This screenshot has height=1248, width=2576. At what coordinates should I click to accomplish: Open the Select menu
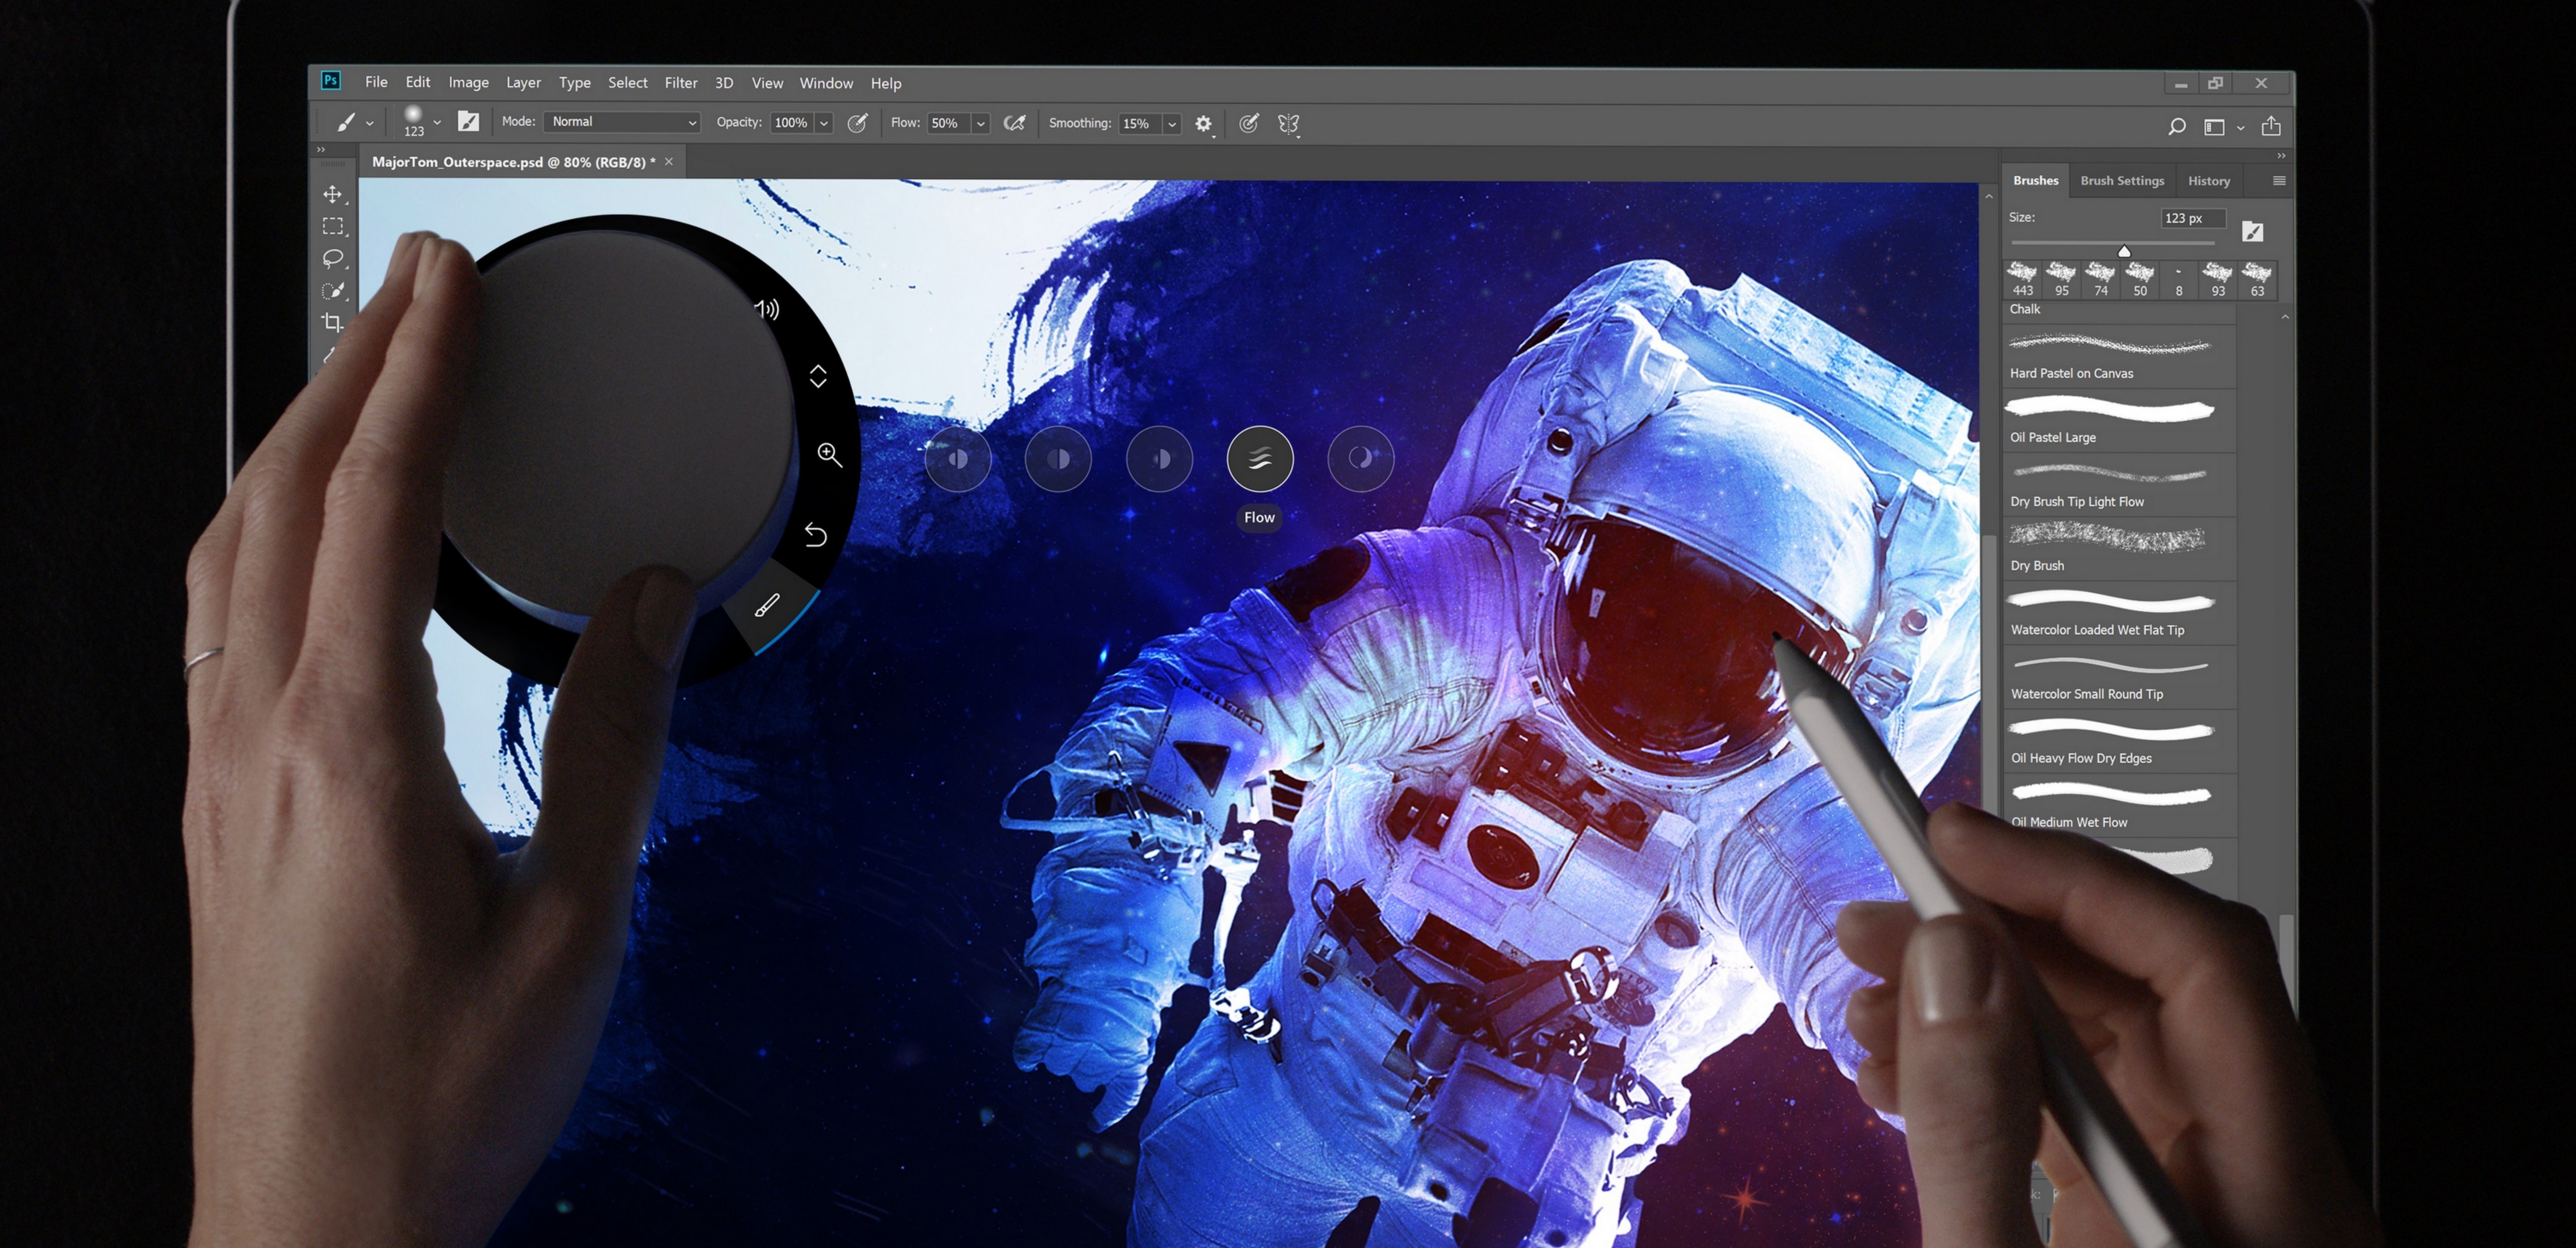pos(627,83)
